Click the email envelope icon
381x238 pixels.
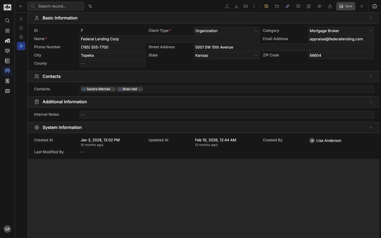click(x=246, y=6)
